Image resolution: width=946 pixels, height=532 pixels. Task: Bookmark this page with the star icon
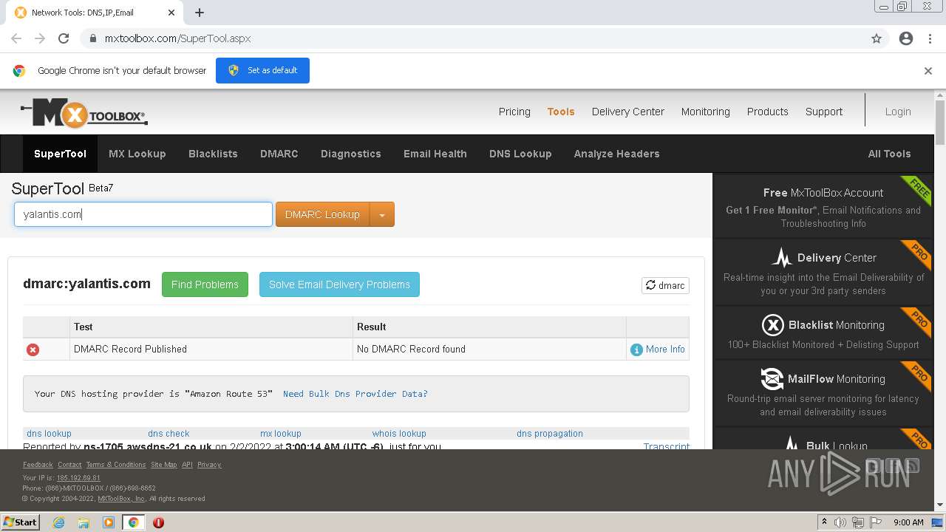pyautogui.click(x=877, y=38)
